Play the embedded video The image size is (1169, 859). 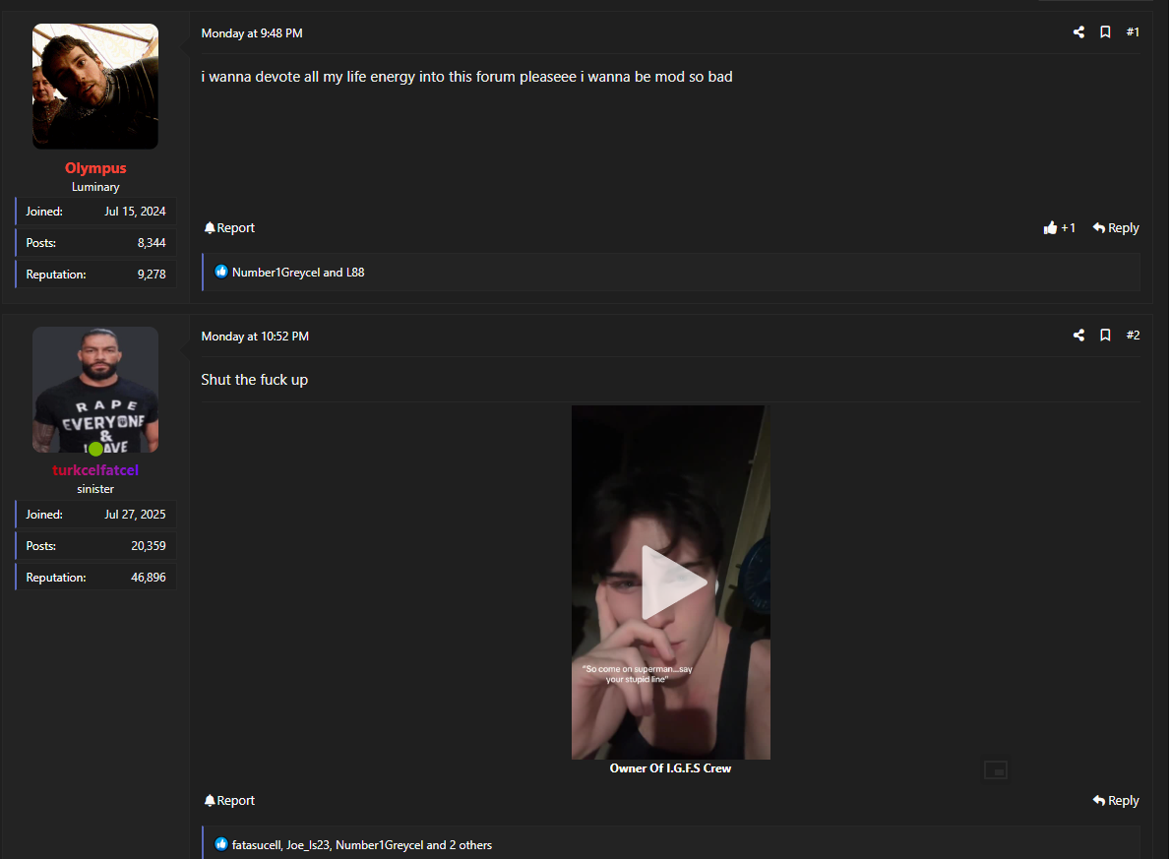671,583
